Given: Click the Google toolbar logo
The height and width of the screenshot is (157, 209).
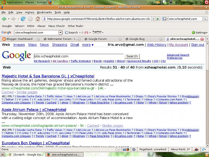Looking at the screenshot, I should tap(6, 32).
